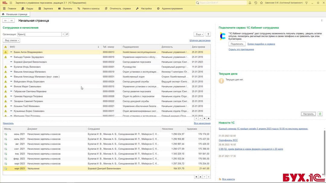Open the RSS feed icon beside Все новости

[220, 179]
